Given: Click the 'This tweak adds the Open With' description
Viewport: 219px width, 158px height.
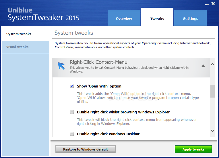Looking at the screenshot, I should (138, 98).
